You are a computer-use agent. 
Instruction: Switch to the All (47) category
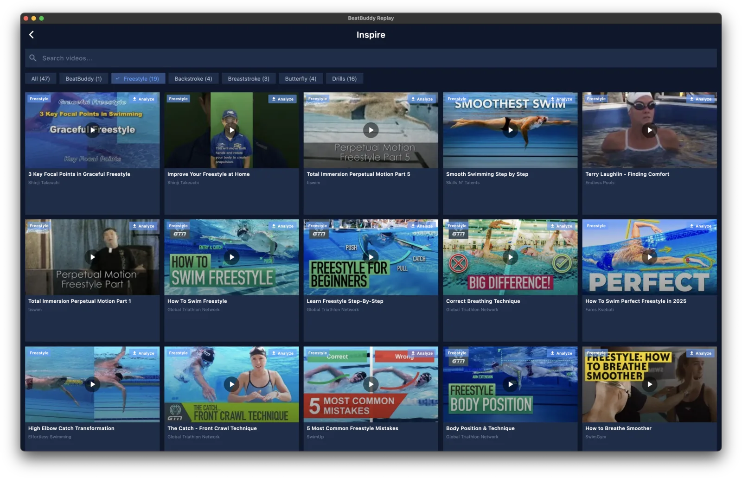tap(40, 79)
